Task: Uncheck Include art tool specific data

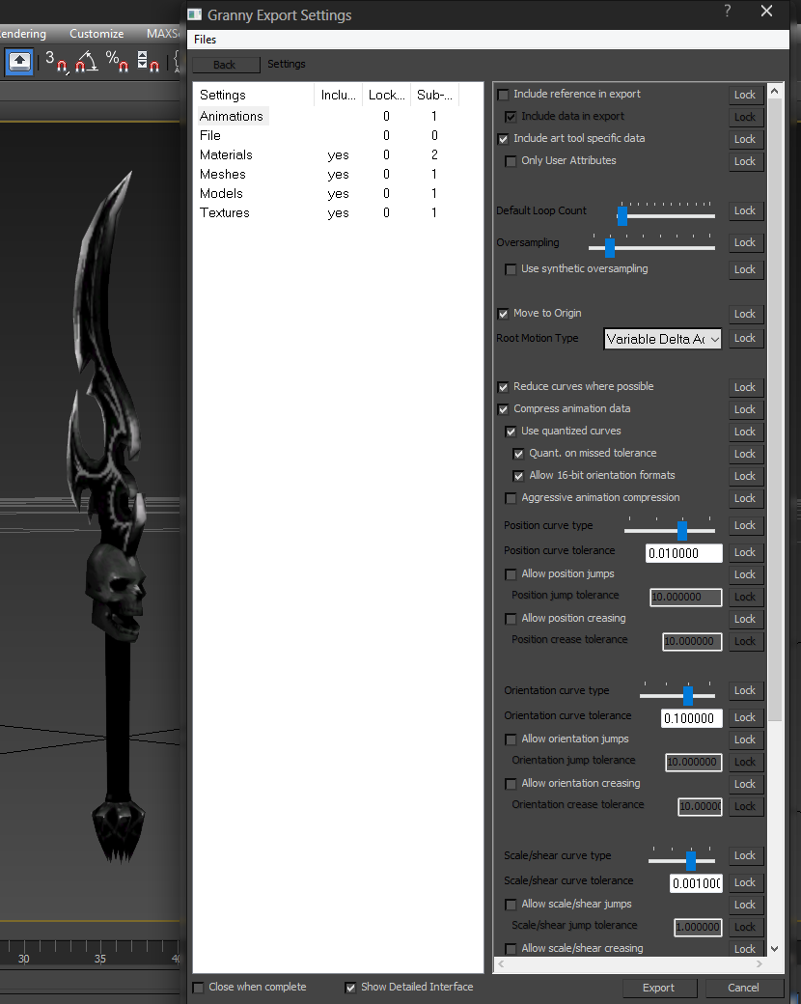Action: coord(503,139)
